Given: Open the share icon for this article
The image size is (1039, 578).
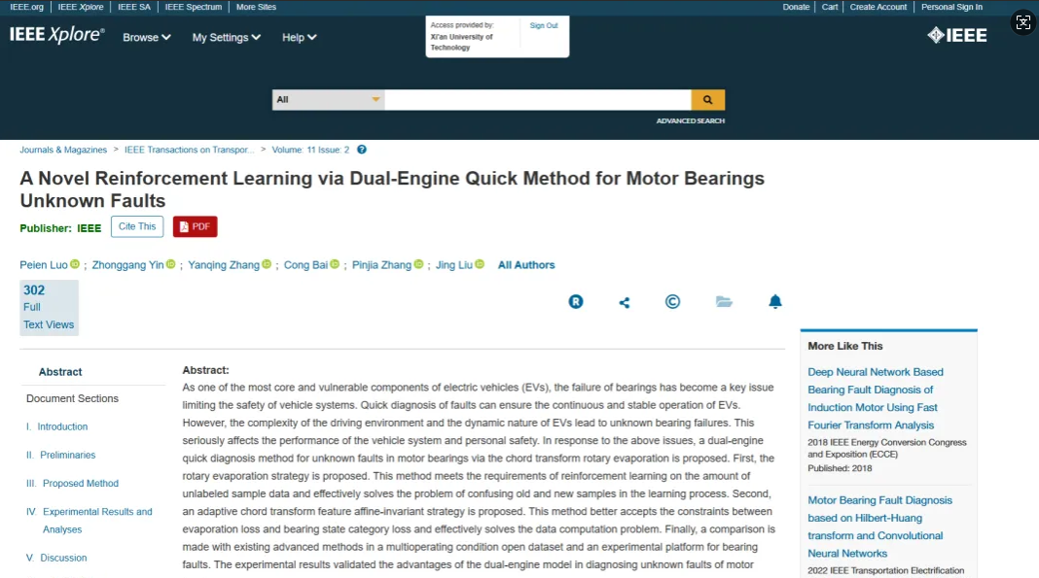Looking at the screenshot, I should (x=625, y=302).
